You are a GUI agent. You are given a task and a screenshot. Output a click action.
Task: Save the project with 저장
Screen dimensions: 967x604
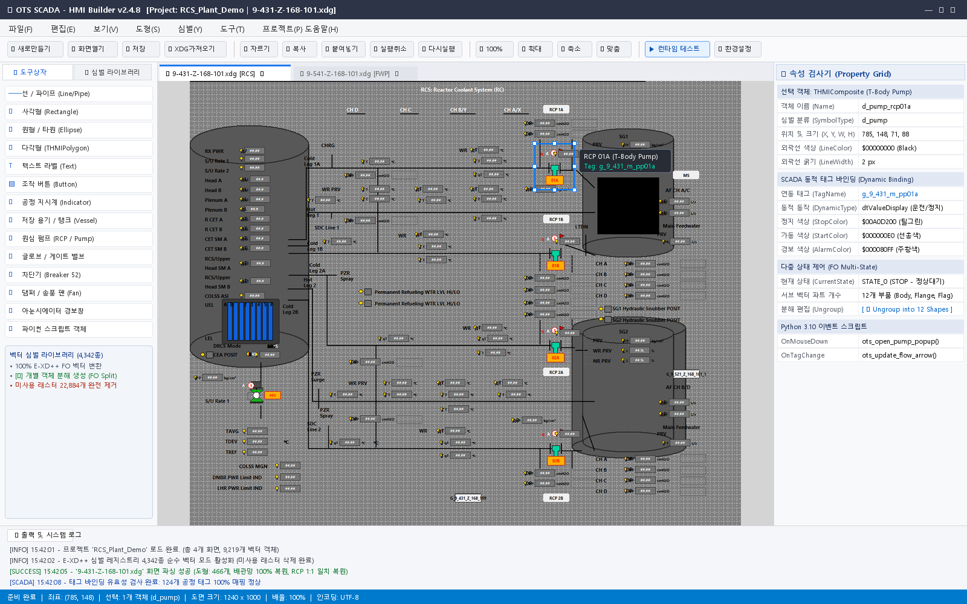click(x=141, y=49)
